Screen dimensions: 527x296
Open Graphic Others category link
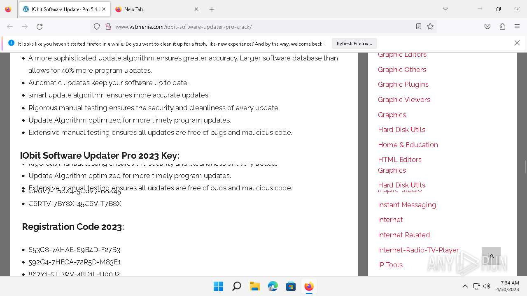point(402,69)
